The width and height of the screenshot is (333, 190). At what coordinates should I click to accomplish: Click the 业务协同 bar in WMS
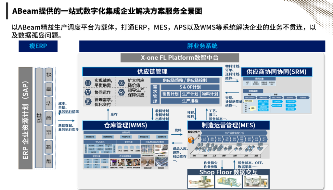pos(126,133)
